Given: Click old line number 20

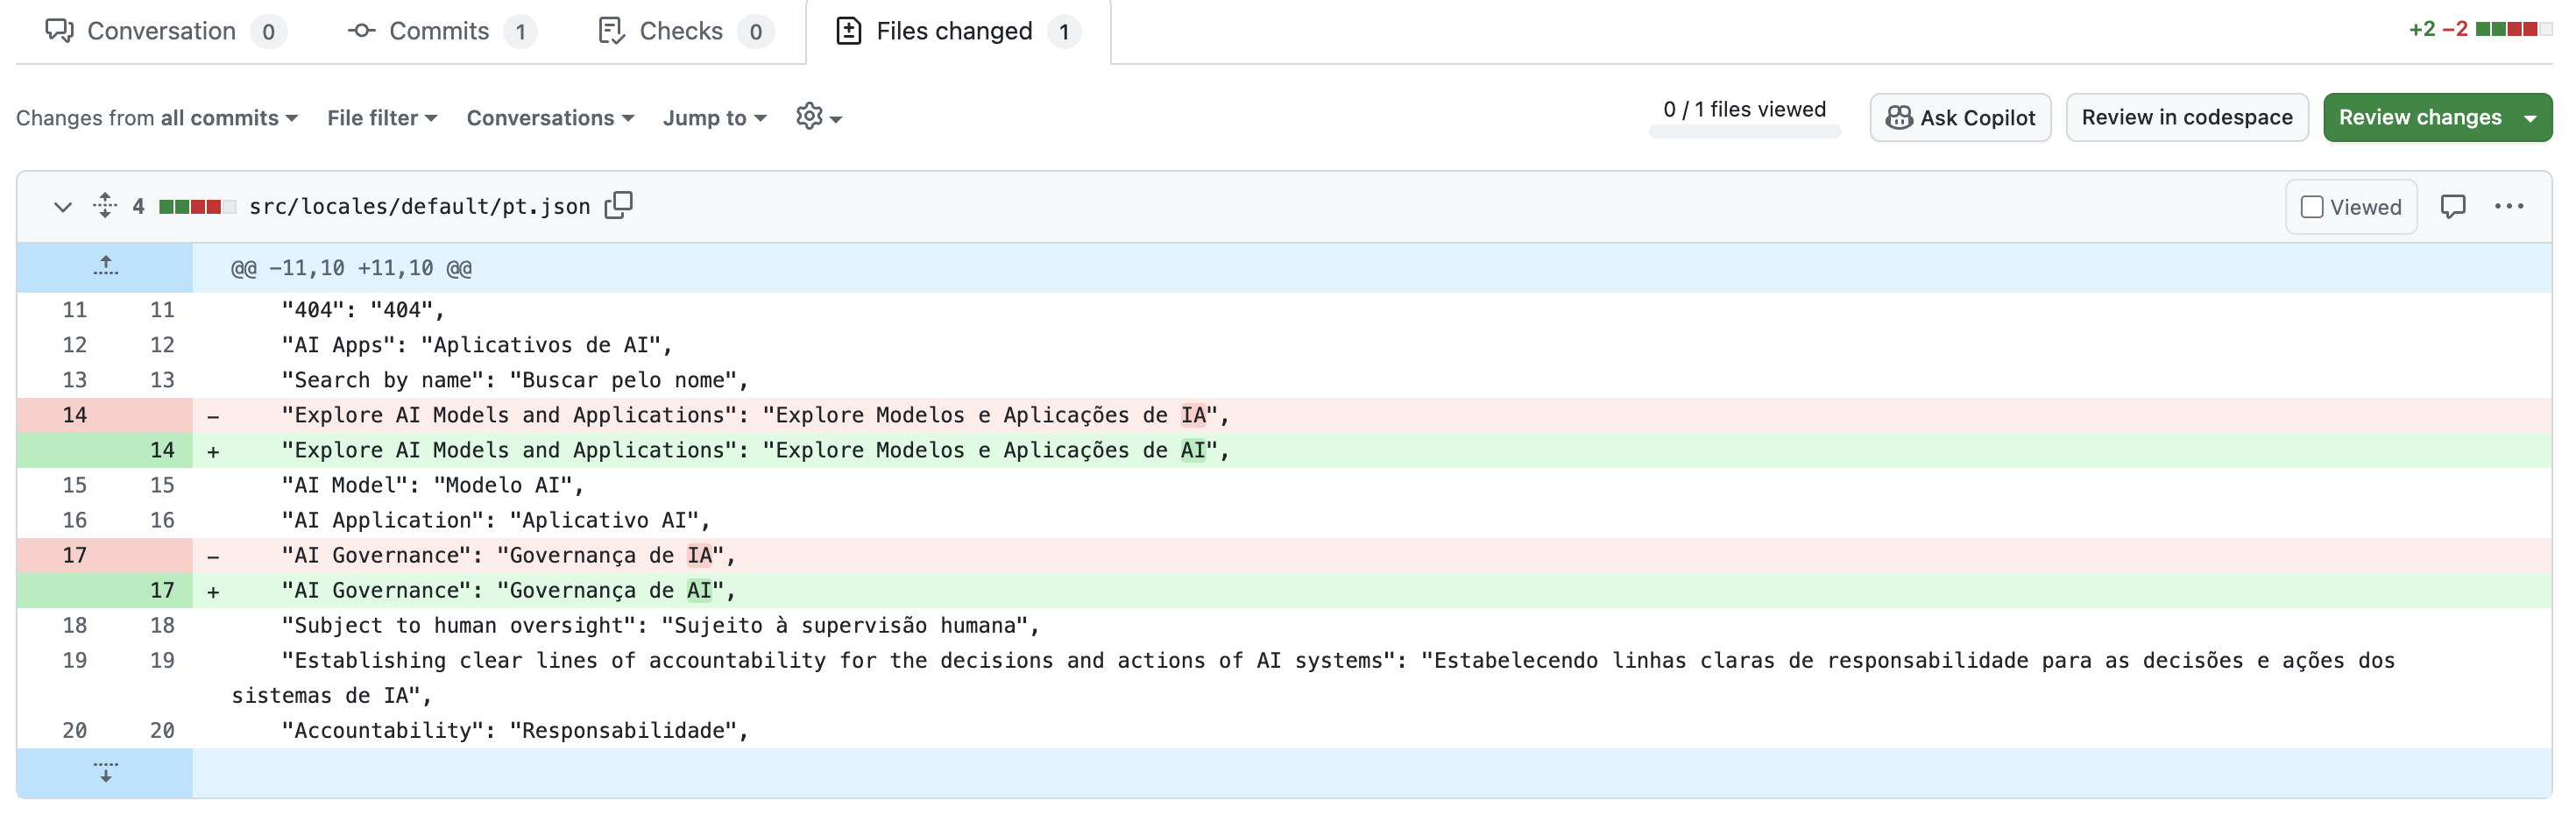Looking at the screenshot, I should (74, 730).
